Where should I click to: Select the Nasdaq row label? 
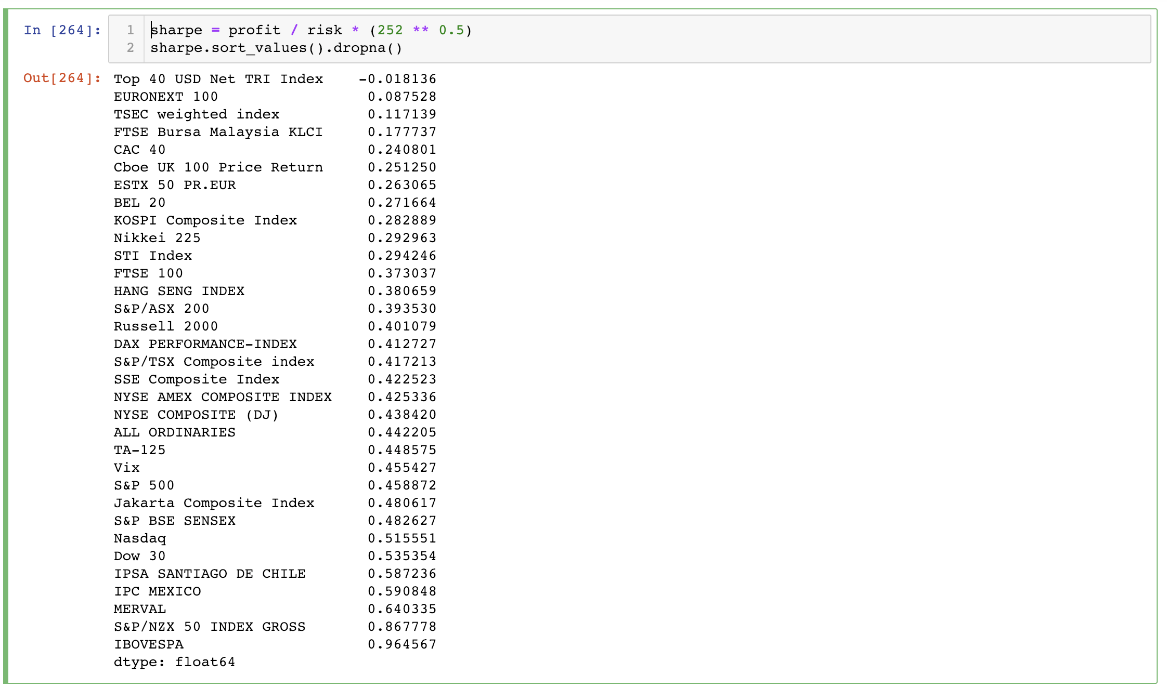pos(140,538)
